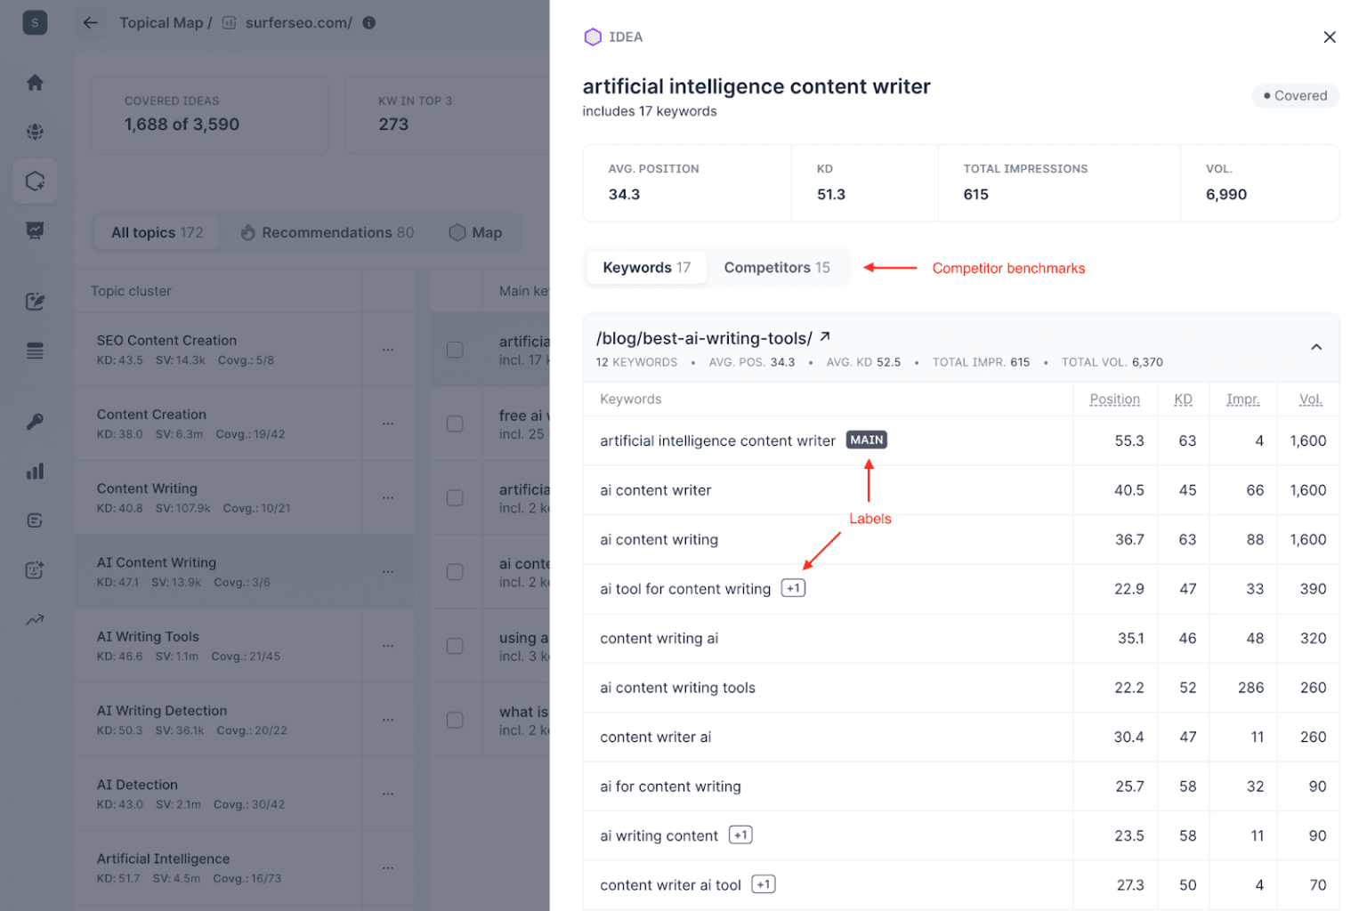Click the info icon next to surferseo.com/
Screen dimensions: 1367x911
click(369, 22)
